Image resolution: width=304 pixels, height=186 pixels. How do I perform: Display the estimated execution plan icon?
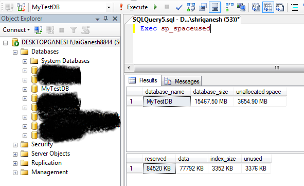191,7
